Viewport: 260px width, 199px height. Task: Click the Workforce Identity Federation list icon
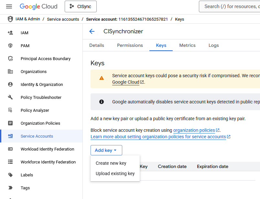click(x=10, y=162)
